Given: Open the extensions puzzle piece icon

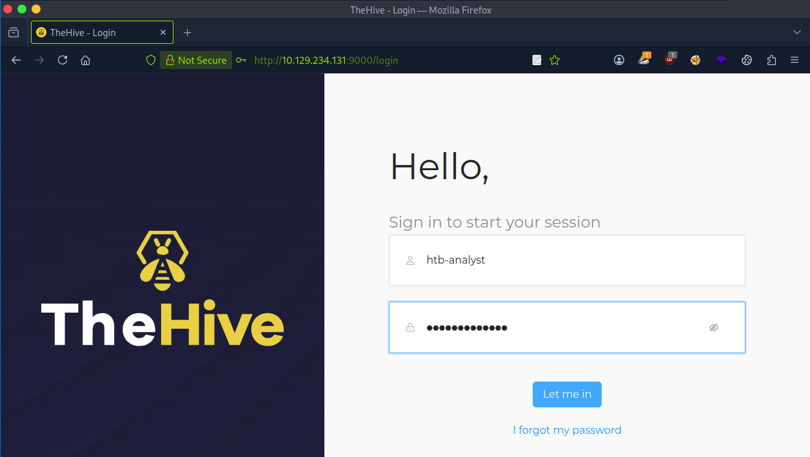Looking at the screenshot, I should coord(771,59).
